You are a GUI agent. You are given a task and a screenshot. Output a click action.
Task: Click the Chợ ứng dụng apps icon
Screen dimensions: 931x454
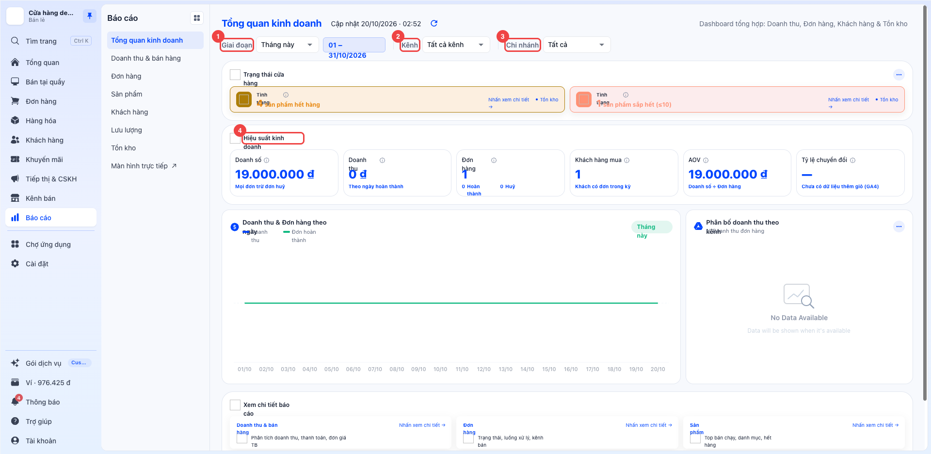[15, 244]
